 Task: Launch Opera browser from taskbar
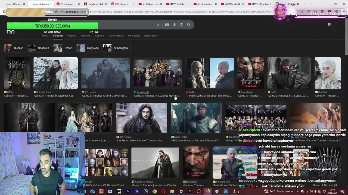point(163,191)
